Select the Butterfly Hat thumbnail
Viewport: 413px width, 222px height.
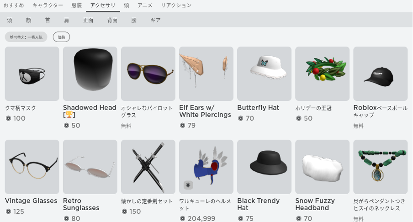[x=264, y=74]
